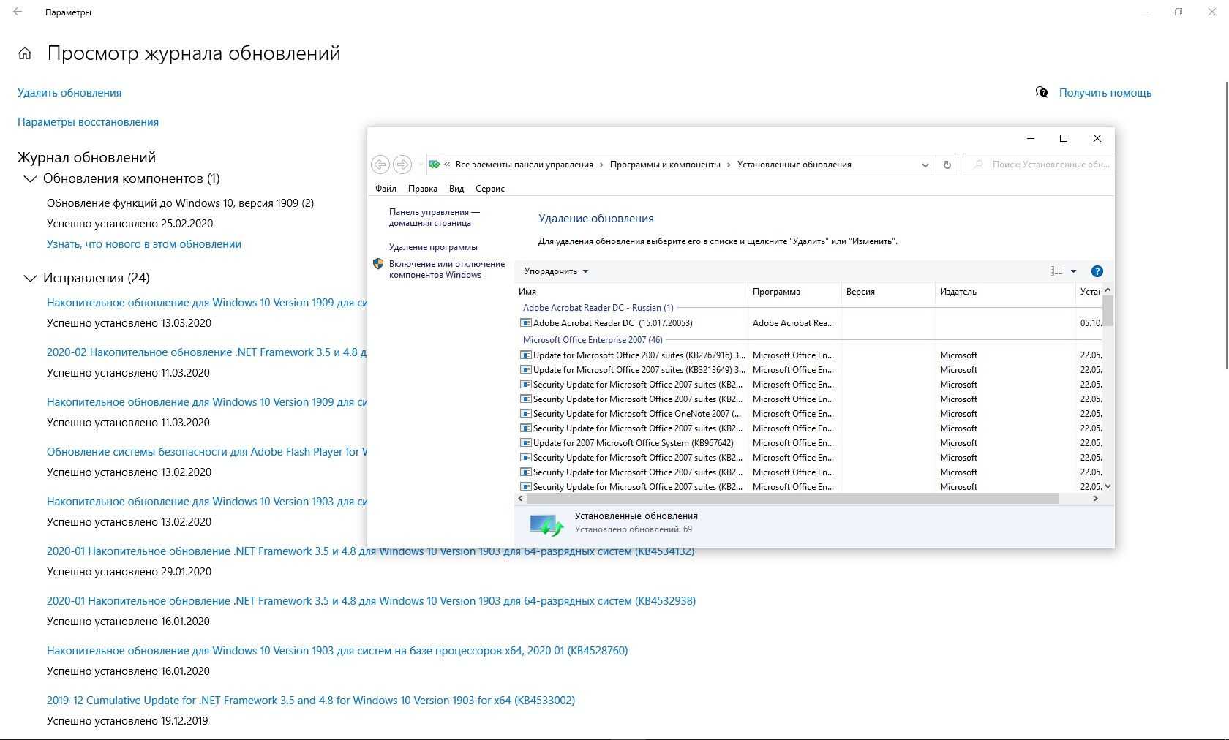Click the back arrow in Settings window
The image size is (1229, 740).
18,12
